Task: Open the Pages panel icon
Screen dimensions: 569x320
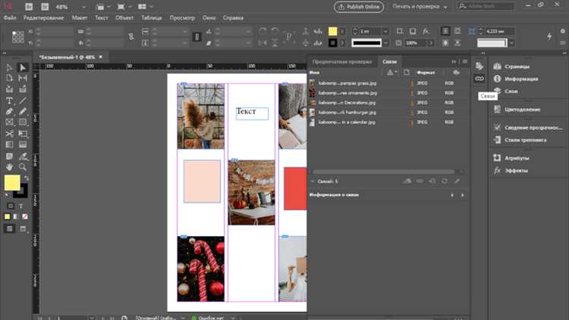Action: coord(498,67)
